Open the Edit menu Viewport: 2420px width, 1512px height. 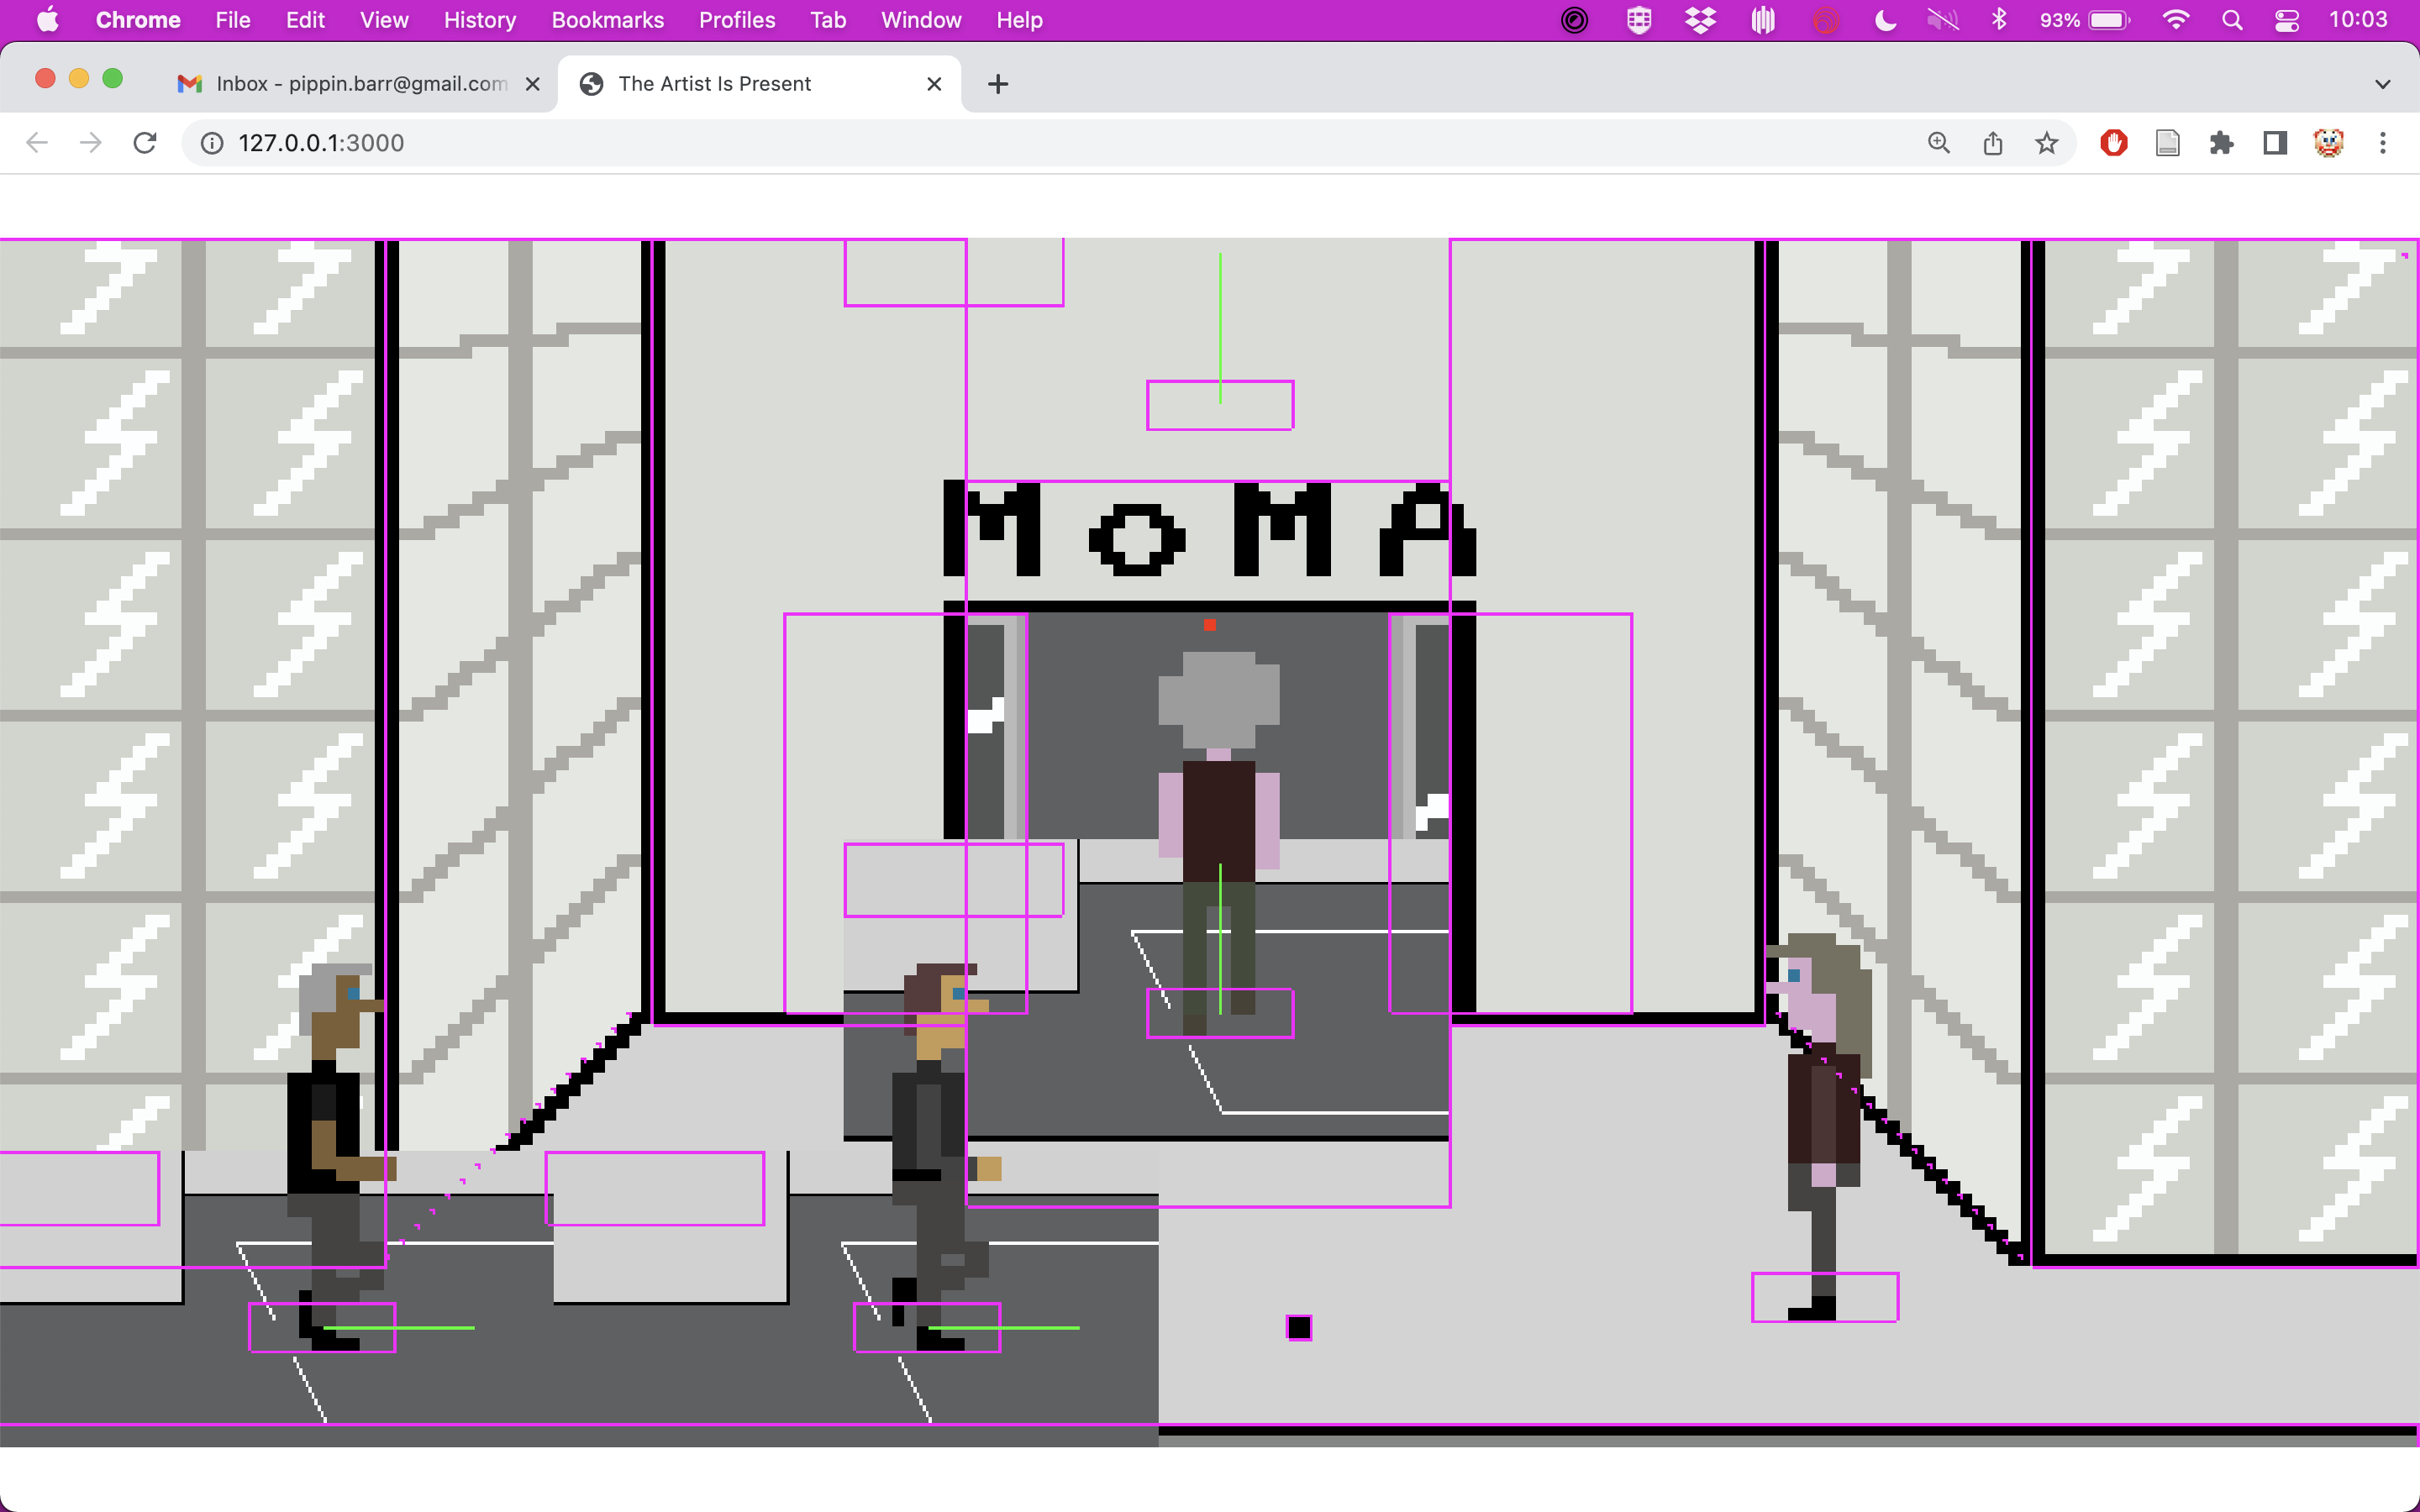(x=305, y=20)
